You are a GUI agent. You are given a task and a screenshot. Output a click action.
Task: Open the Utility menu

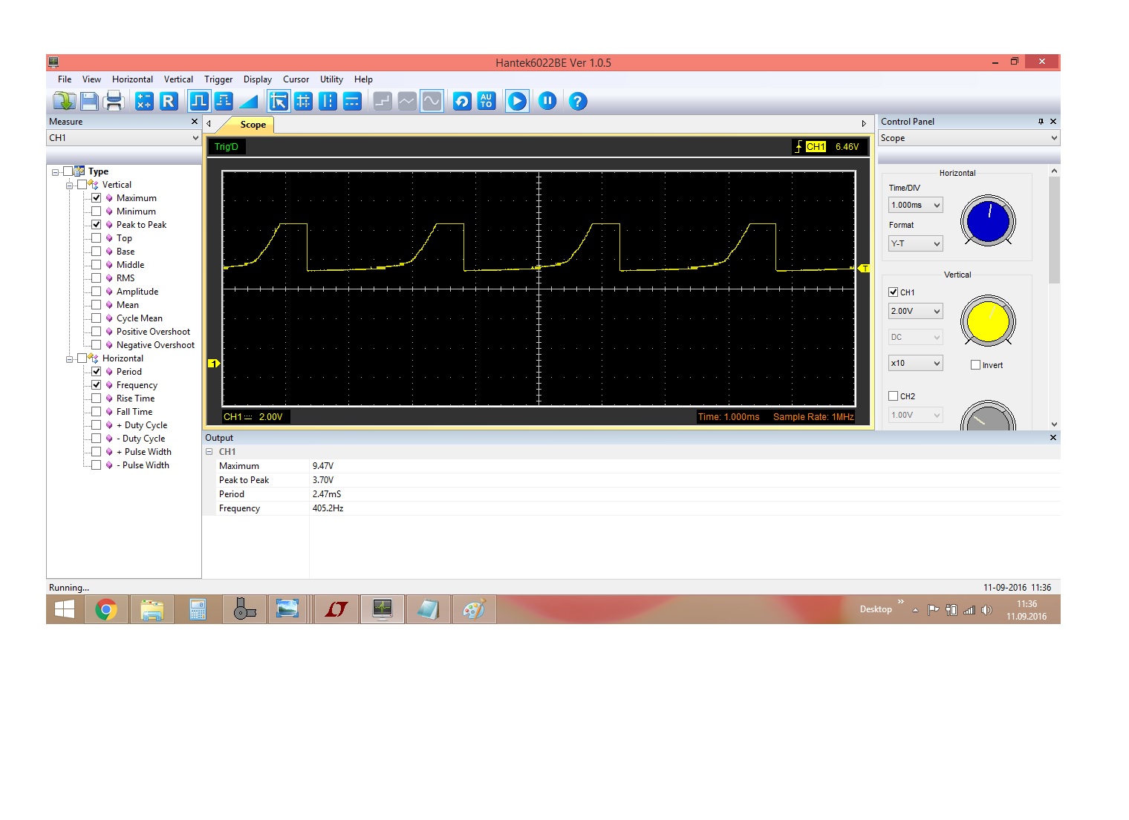tap(331, 79)
